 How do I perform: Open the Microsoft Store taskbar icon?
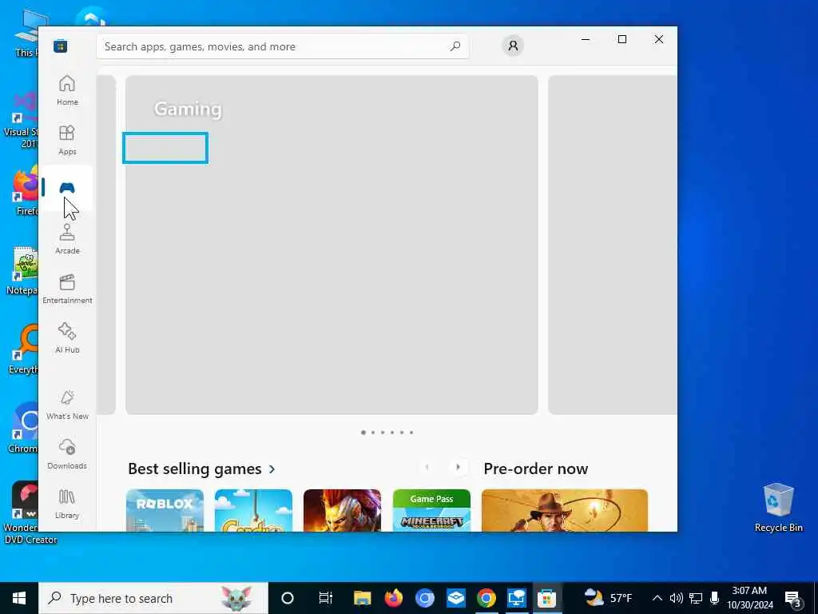546,598
